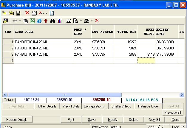Click the scroll left arrow
Screen dimensions: 187x128
click(5, 95)
